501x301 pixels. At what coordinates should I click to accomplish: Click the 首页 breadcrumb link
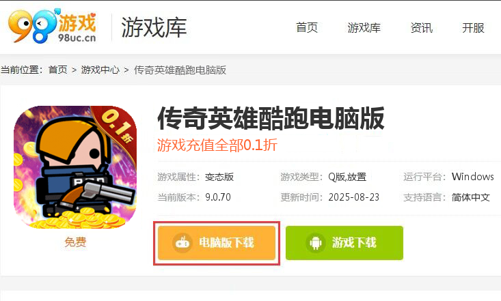58,70
